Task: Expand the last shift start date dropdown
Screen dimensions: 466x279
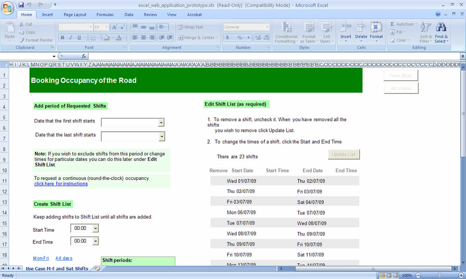Action: pyautogui.click(x=161, y=137)
